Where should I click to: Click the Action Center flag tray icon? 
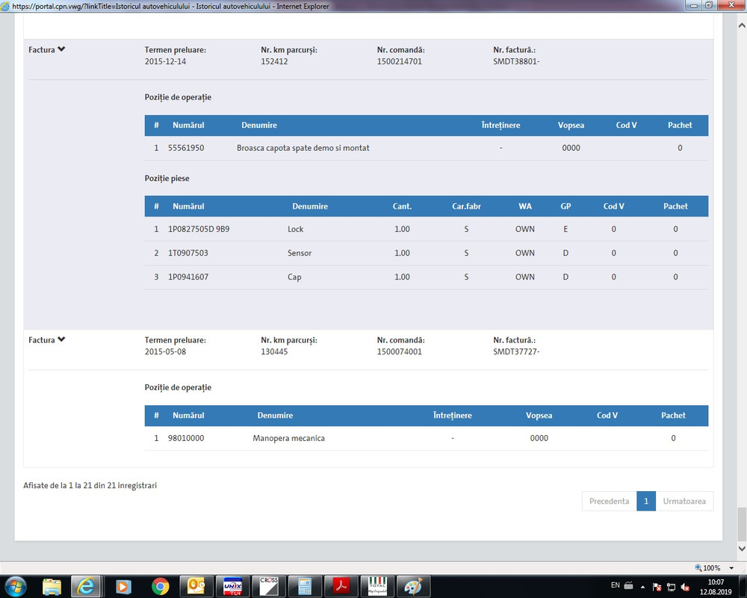(x=657, y=587)
